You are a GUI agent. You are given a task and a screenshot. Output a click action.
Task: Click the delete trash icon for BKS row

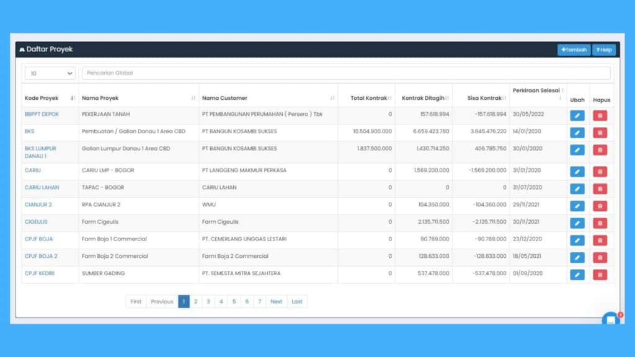[x=600, y=132]
